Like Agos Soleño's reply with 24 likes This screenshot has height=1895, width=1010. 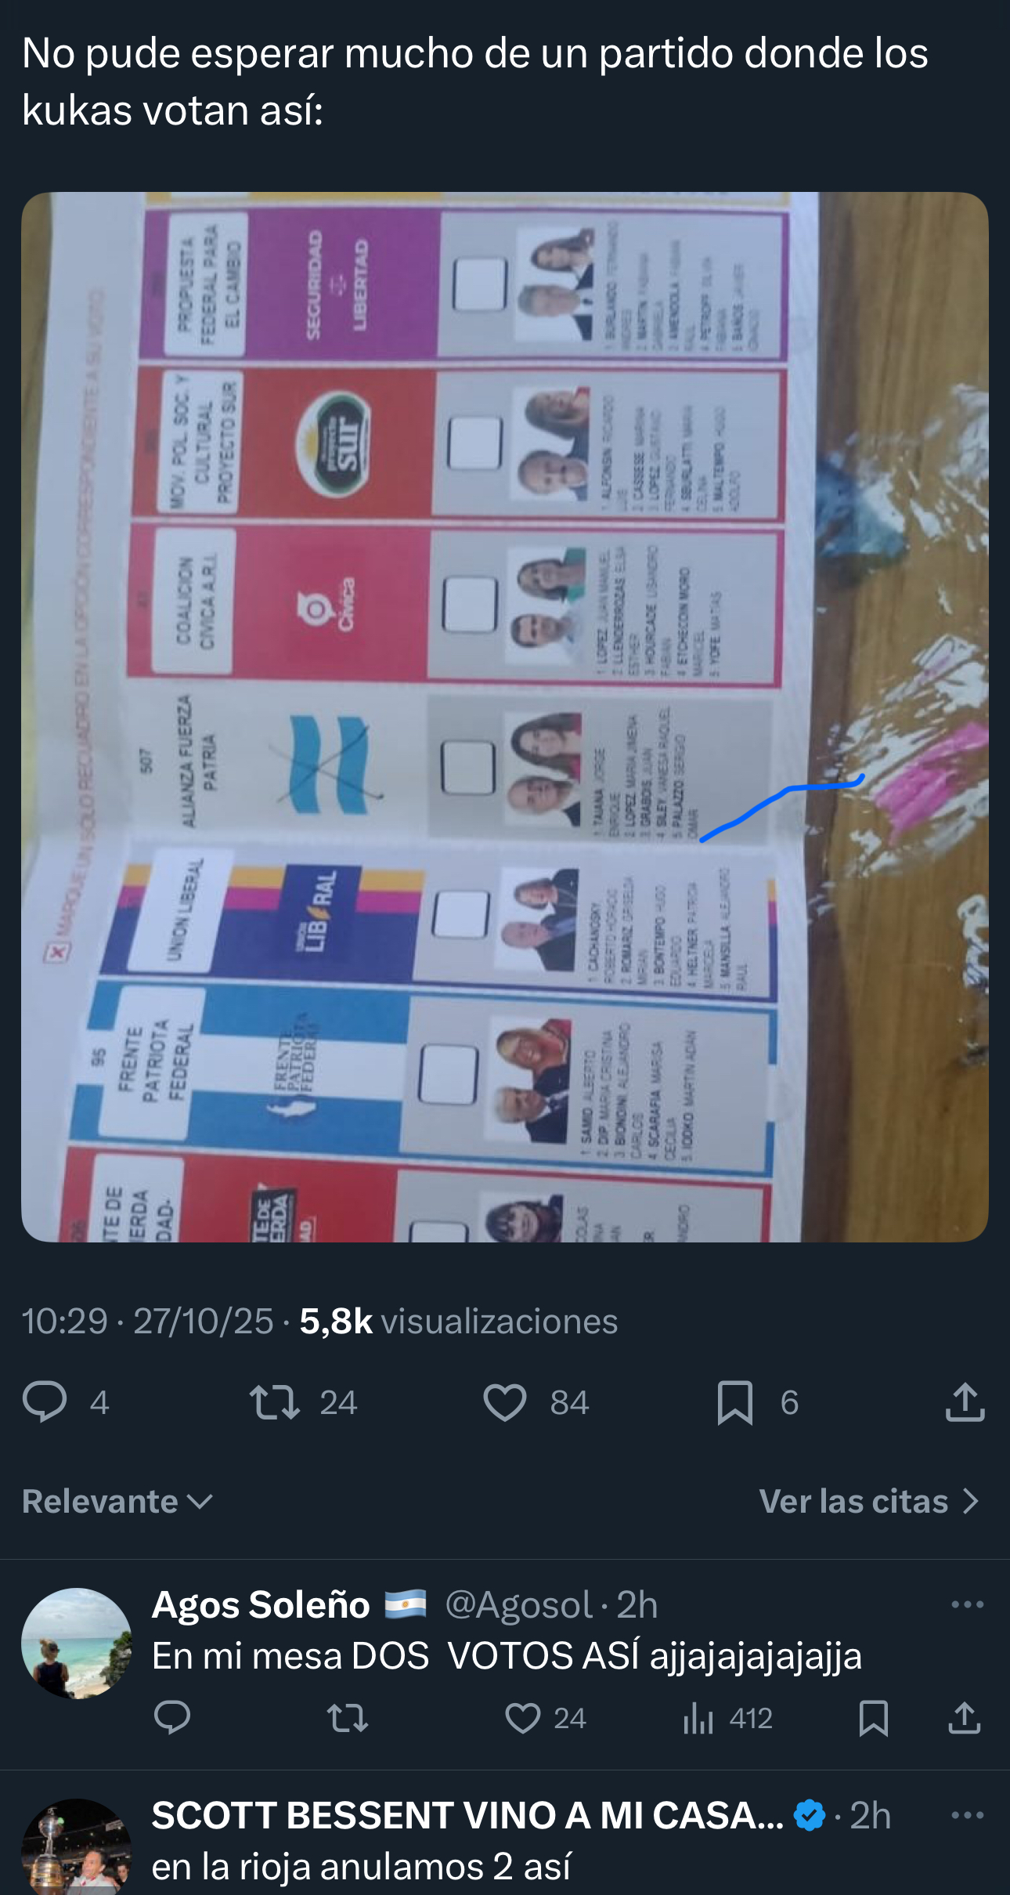(522, 1719)
